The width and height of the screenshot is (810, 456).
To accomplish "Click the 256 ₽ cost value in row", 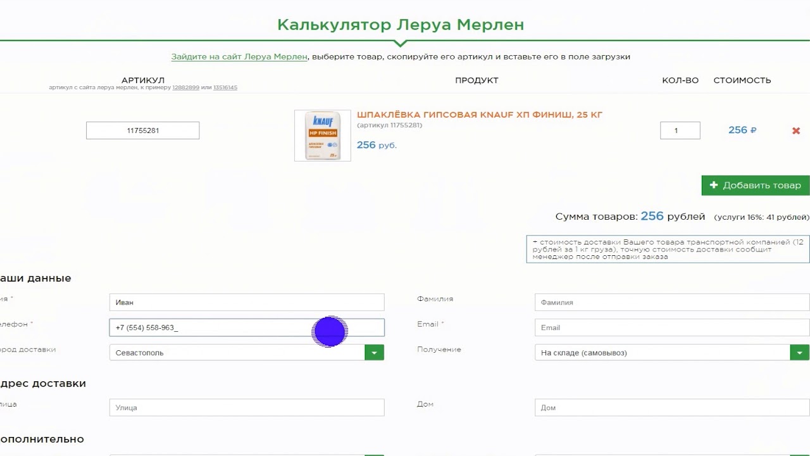I will tap(742, 130).
